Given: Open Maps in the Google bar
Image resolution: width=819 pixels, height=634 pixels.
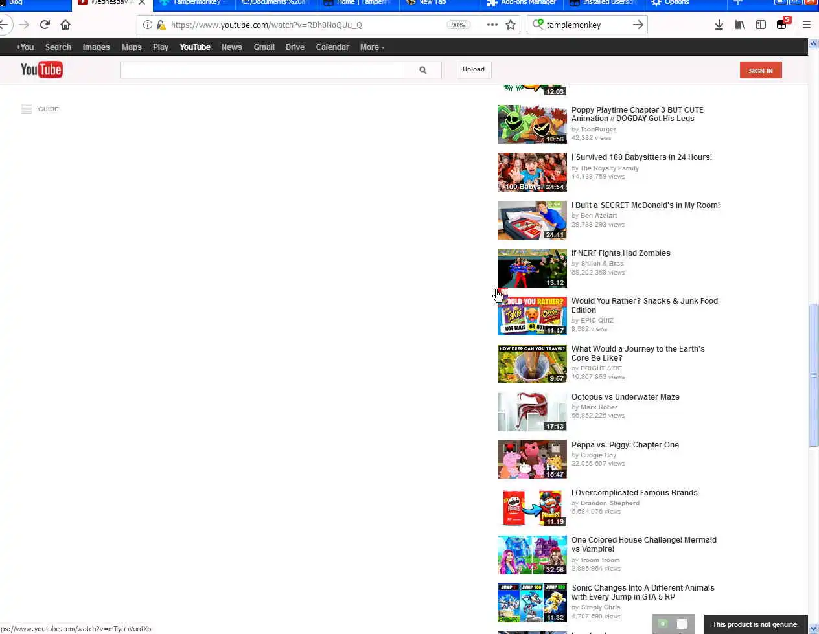Looking at the screenshot, I should (x=132, y=47).
